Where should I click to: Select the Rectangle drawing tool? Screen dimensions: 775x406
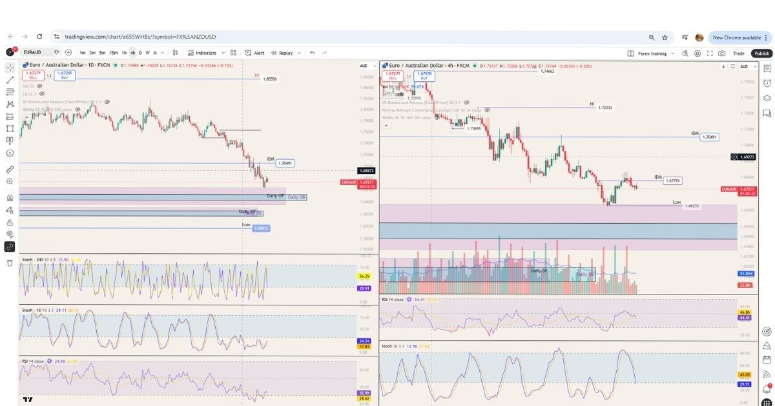[9, 129]
